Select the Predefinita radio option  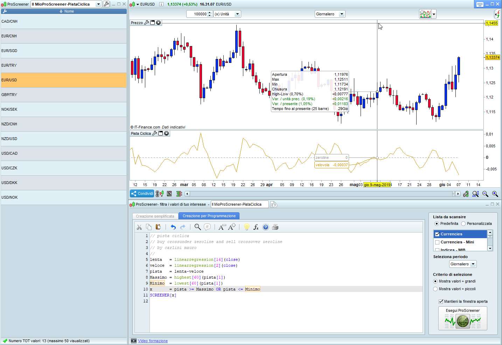(x=436, y=223)
